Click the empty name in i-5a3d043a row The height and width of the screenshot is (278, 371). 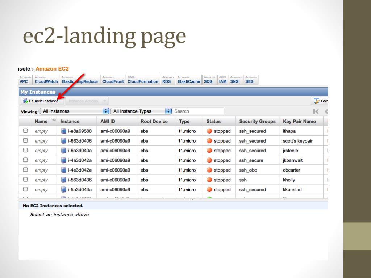41,190
